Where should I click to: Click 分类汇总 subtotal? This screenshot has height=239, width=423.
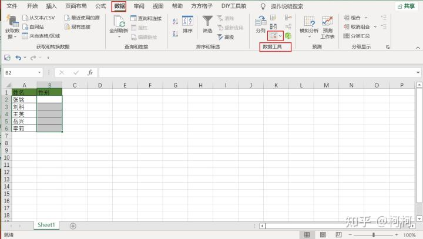tap(357, 36)
